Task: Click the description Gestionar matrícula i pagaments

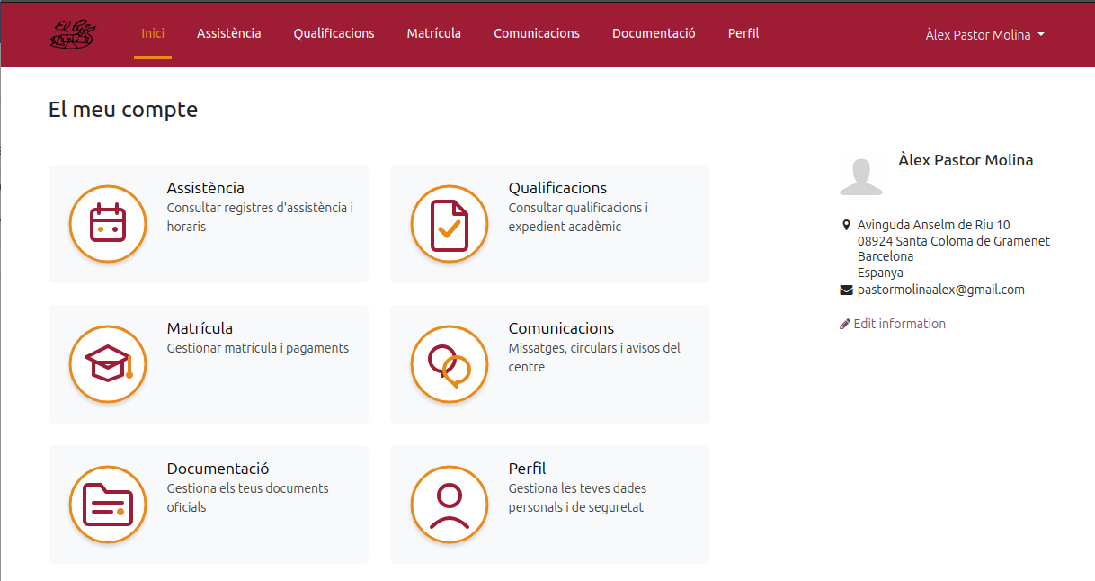Action: tap(258, 348)
